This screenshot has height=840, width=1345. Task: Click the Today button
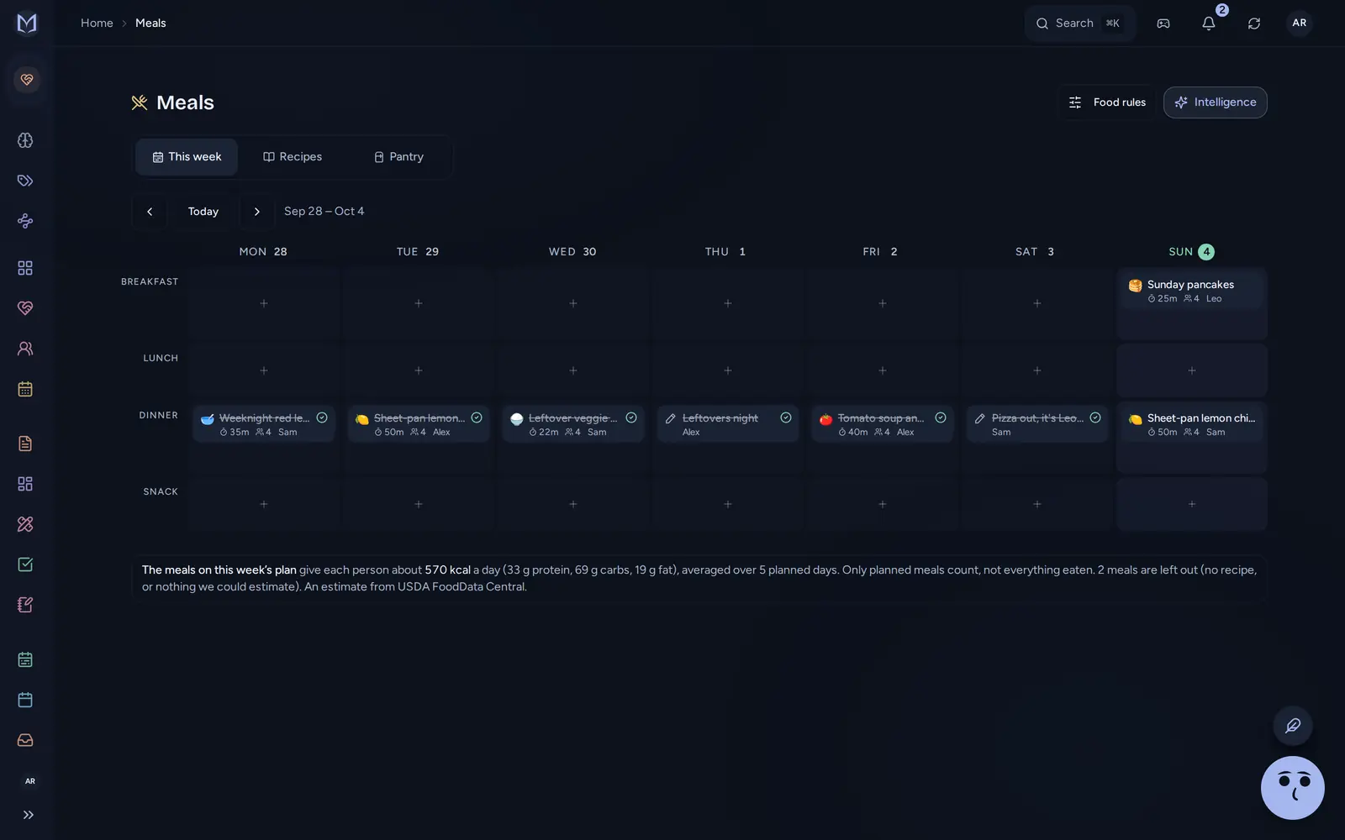click(x=203, y=212)
